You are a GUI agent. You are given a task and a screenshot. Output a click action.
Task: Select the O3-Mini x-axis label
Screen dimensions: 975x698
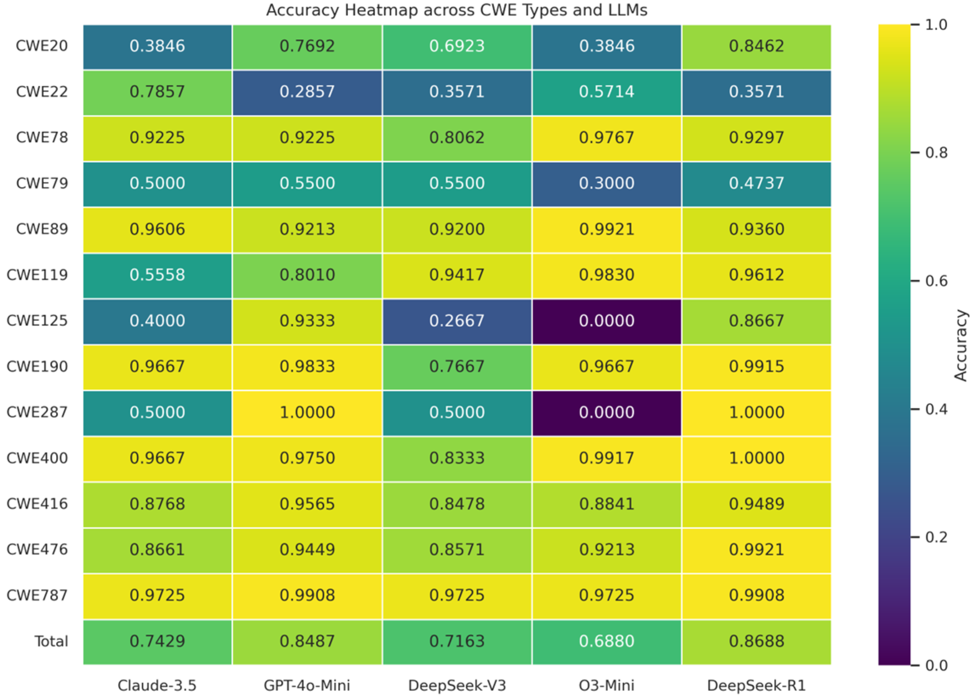tap(607, 686)
